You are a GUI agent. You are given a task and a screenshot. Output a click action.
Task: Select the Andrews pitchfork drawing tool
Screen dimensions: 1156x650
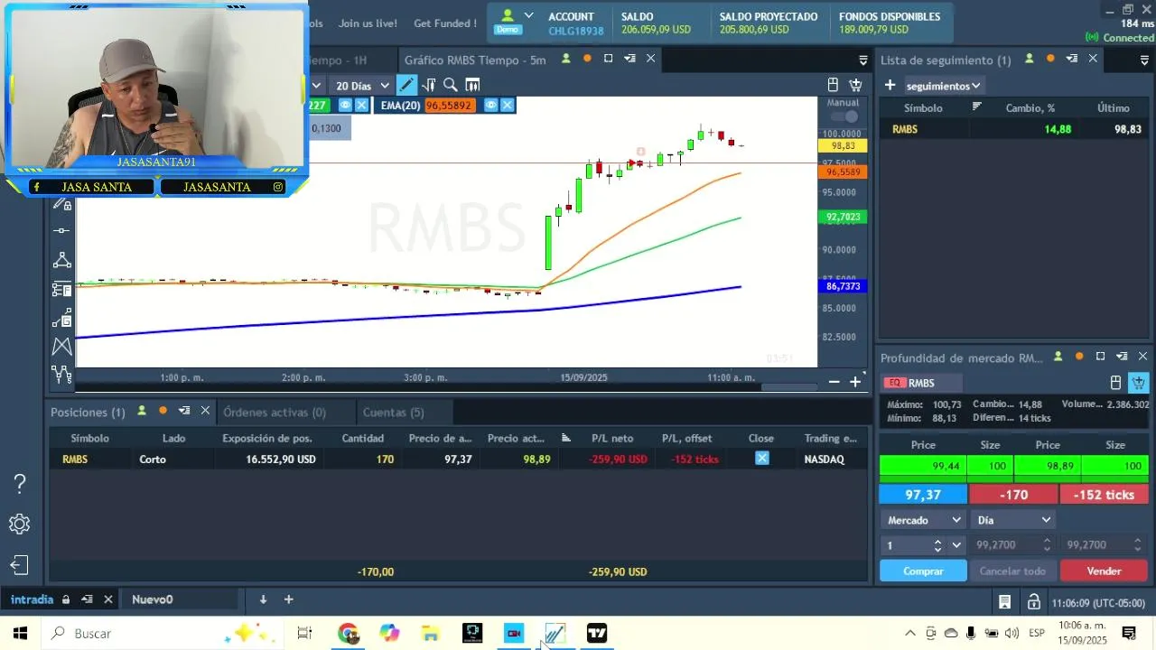tap(61, 347)
